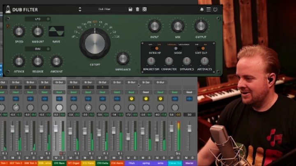Mute the Master channel

click(x=186, y=158)
